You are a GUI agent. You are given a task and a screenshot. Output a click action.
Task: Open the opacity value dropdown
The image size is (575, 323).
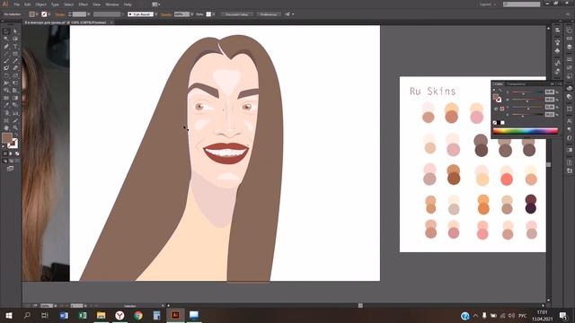[x=191, y=14]
